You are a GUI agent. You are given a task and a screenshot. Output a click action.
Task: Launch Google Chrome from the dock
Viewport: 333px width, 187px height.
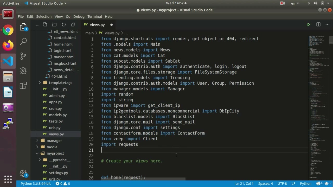[x=8, y=30]
